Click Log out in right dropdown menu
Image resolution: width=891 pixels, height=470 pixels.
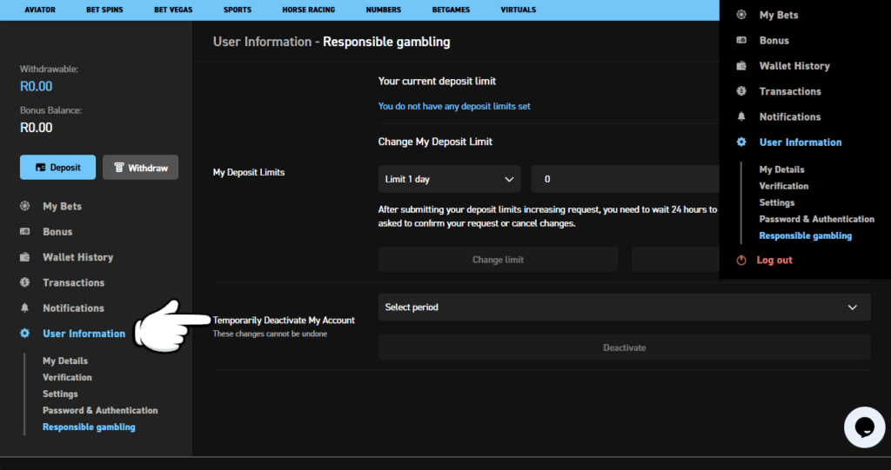(774, 260)
